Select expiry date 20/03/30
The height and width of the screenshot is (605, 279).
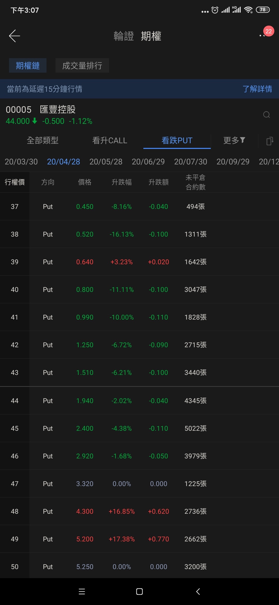21,162
